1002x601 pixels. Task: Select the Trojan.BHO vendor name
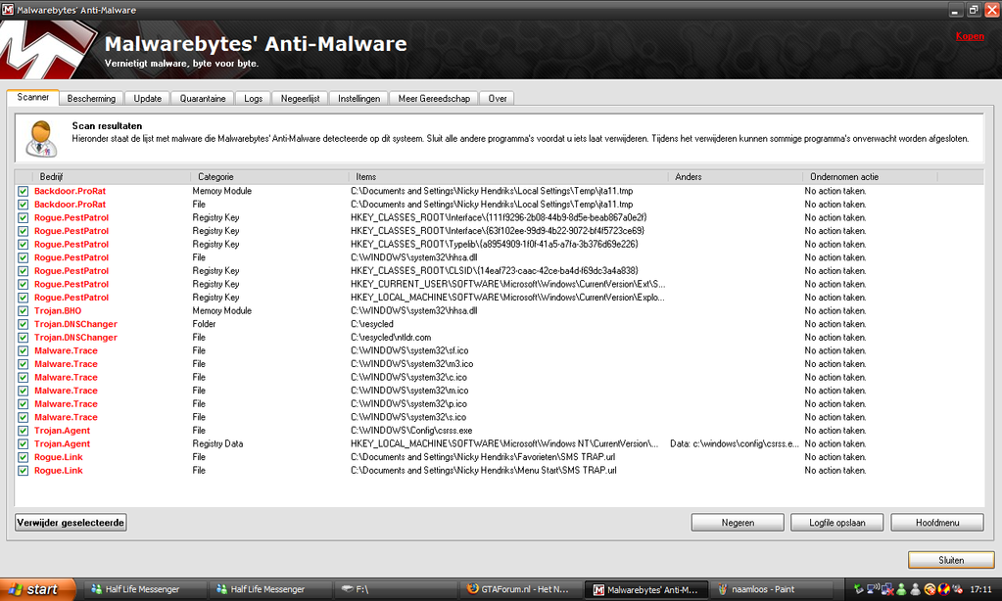point(58,311)
